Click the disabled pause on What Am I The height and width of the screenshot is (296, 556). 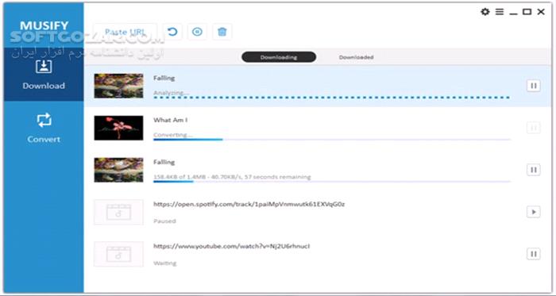pos(533,128)
